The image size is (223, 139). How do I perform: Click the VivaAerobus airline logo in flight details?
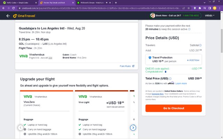tap(23, 56)
